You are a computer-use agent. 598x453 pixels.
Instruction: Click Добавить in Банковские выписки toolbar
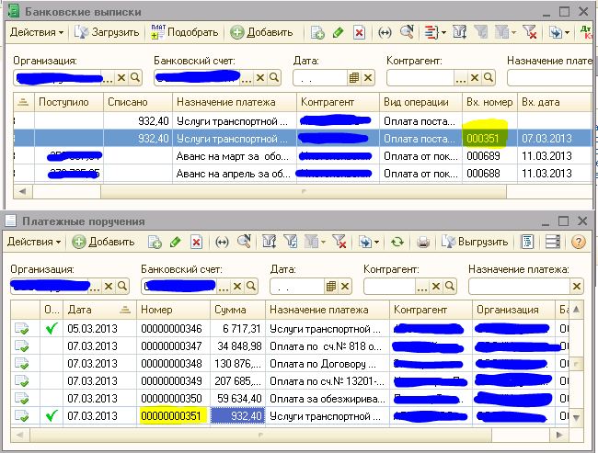(x=261, y=32)
